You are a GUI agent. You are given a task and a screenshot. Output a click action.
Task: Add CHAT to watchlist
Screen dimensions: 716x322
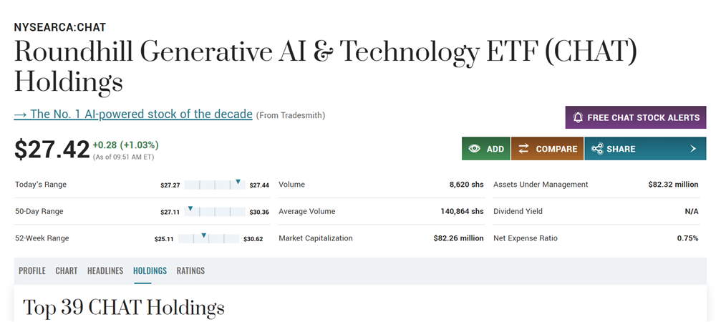point(495,149)
